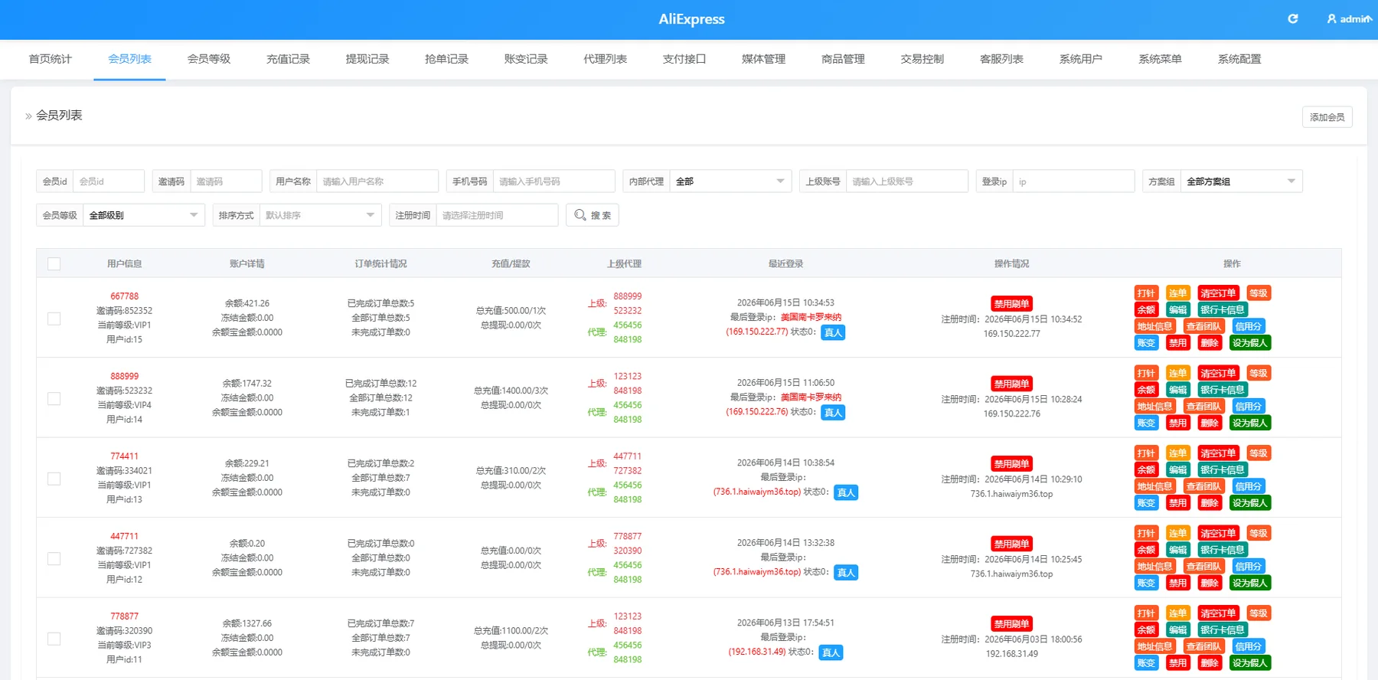Switch to the 充值记录 tab
The height and width of the screenshot is (680, 1378).
(x=288, y=59)
